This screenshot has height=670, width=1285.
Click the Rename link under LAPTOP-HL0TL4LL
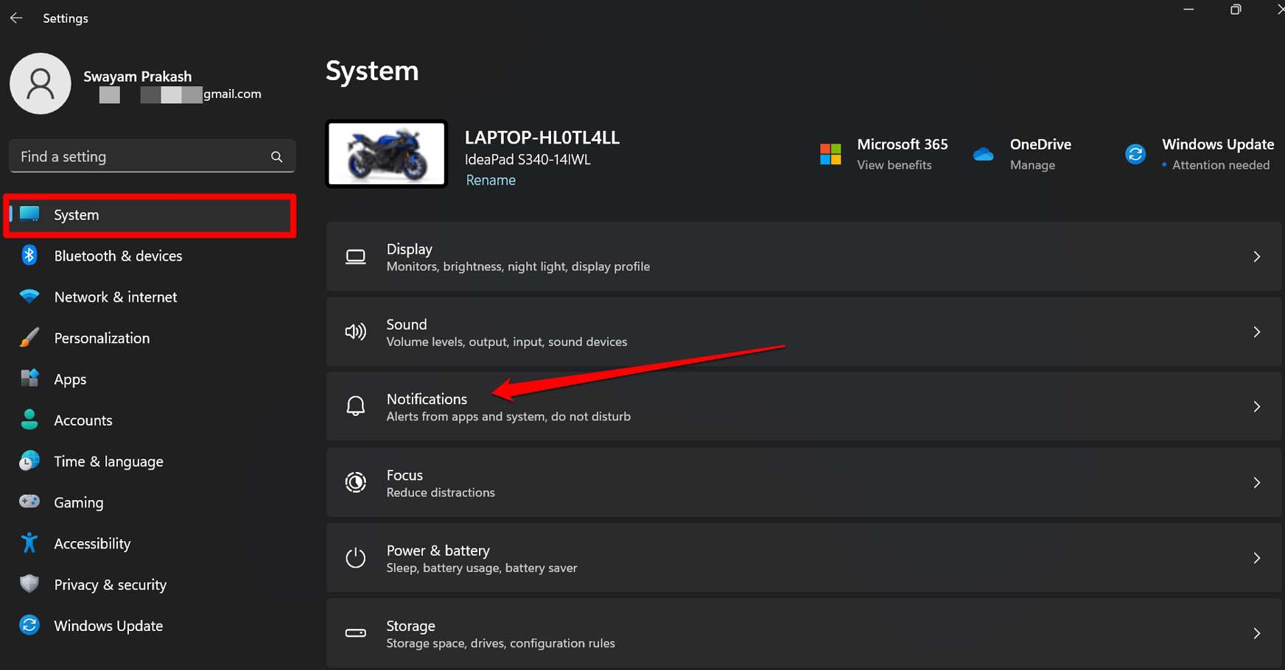[490, 180]
